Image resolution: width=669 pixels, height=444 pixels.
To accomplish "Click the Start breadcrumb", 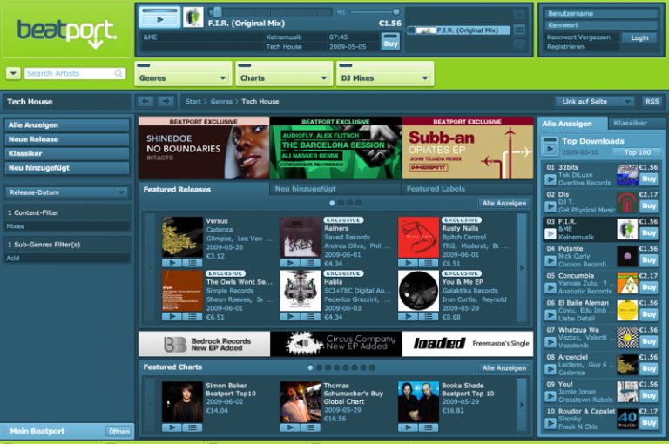I will 193,102.
